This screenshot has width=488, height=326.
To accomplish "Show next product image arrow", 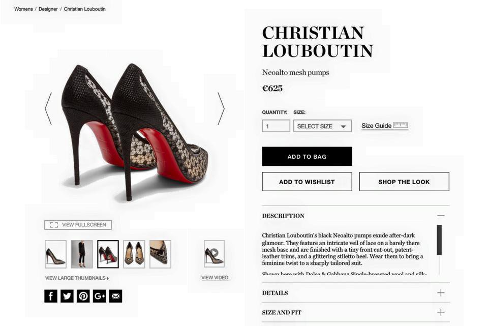I will point(221,108).
